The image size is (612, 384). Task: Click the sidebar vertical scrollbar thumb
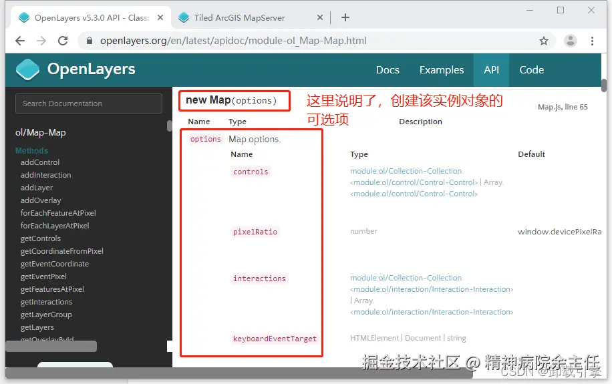[170, 126]
